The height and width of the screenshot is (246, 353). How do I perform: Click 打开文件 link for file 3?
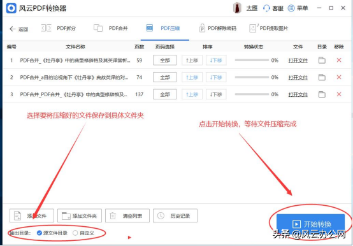pos(298,95)
